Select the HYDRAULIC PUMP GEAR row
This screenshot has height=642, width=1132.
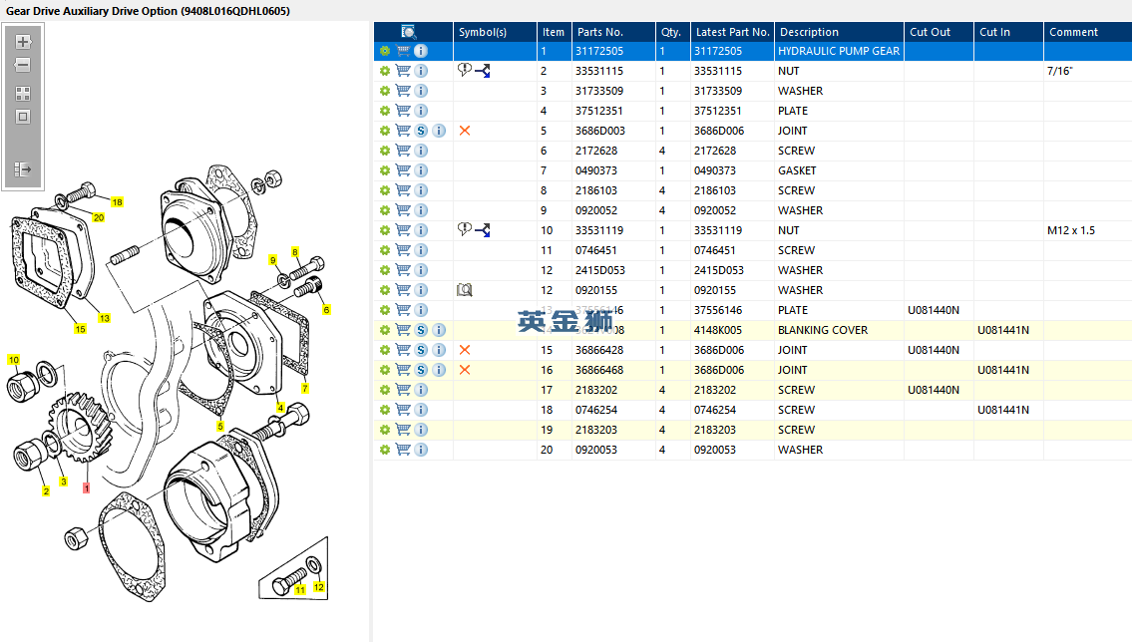tap(838, 51)
